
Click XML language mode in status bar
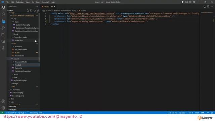[x=203, y=113]
